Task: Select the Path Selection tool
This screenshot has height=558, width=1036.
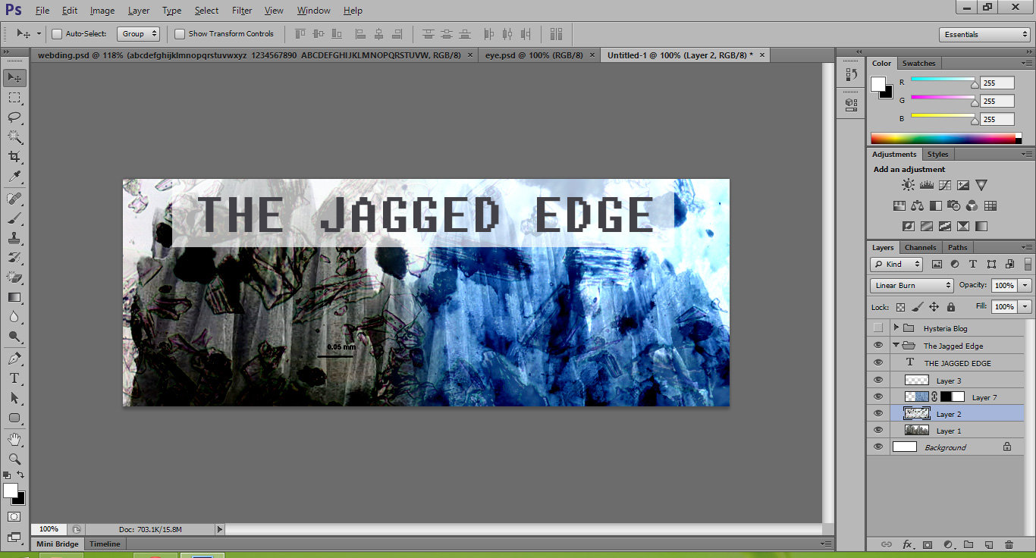Action: [14, 398]
